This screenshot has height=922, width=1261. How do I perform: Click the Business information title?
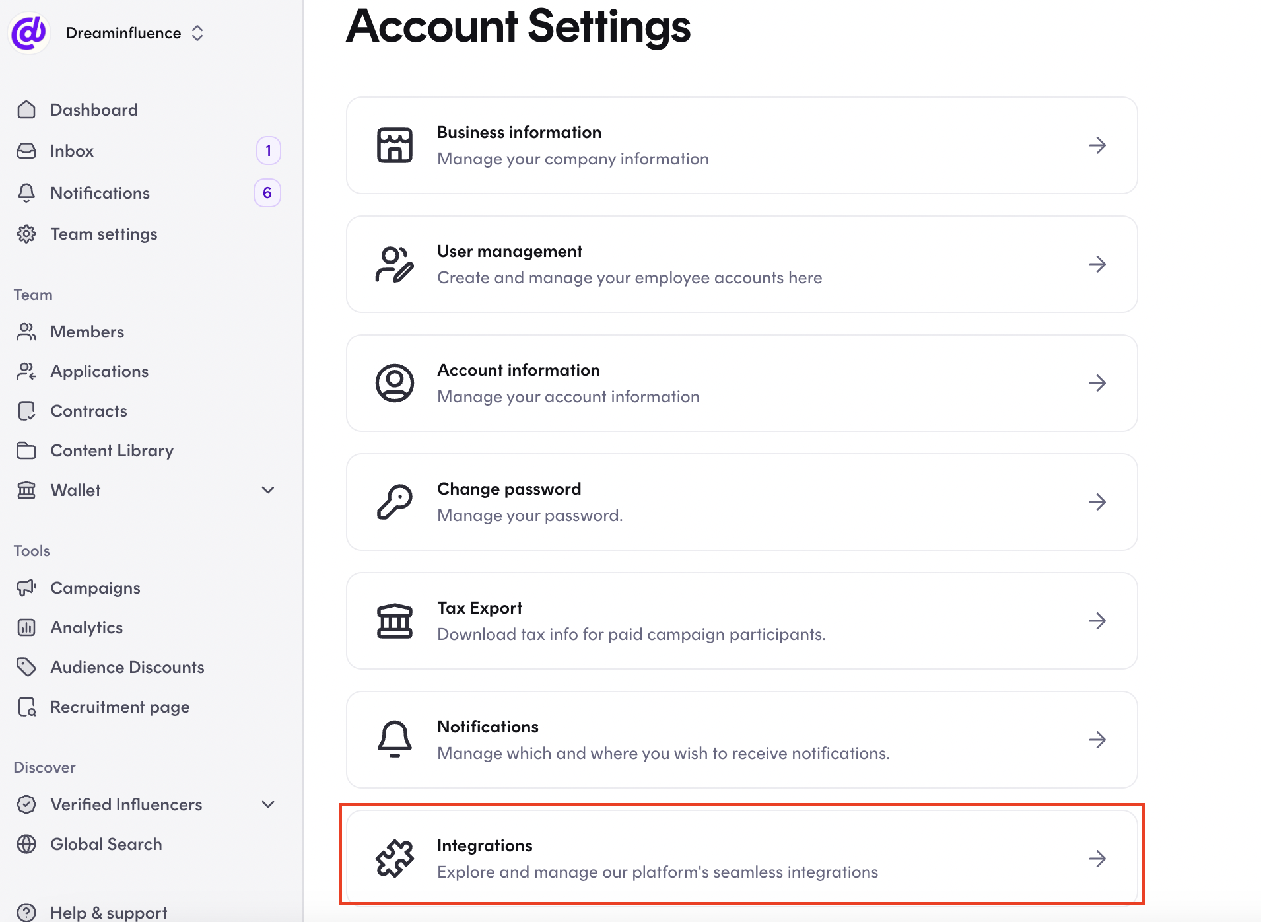519,132
